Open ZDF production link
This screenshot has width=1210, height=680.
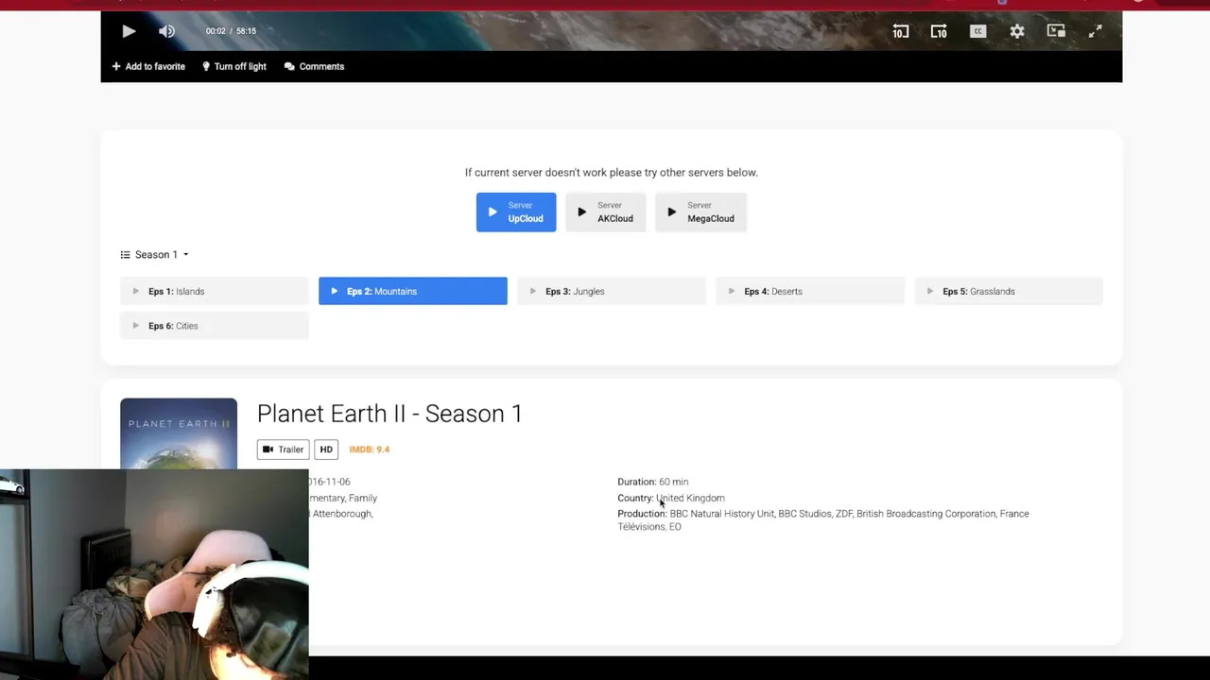pos(843,514)
